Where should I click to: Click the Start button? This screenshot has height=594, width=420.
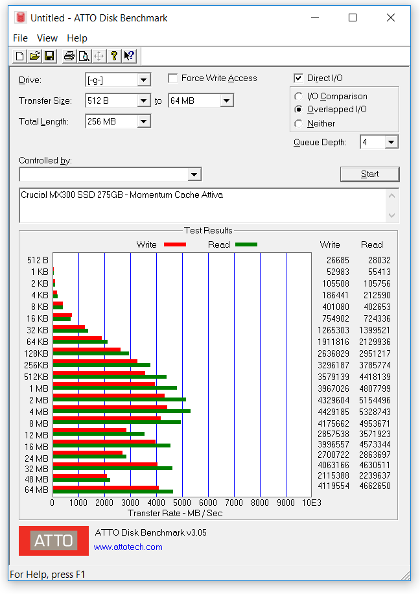[369, 174]
